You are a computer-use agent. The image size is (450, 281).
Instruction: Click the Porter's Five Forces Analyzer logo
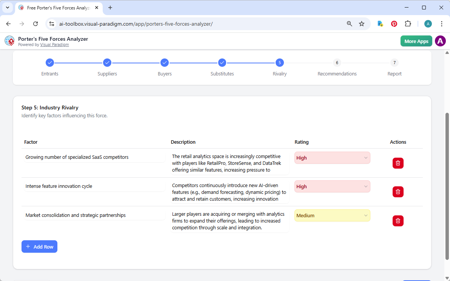coord(9,41)
